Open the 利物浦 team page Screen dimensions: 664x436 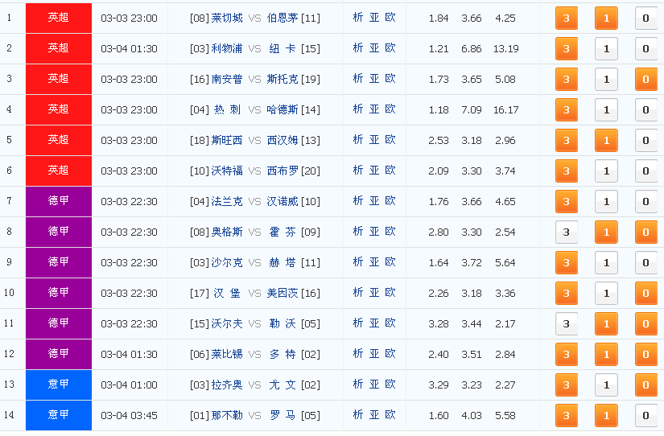(227, 48)
